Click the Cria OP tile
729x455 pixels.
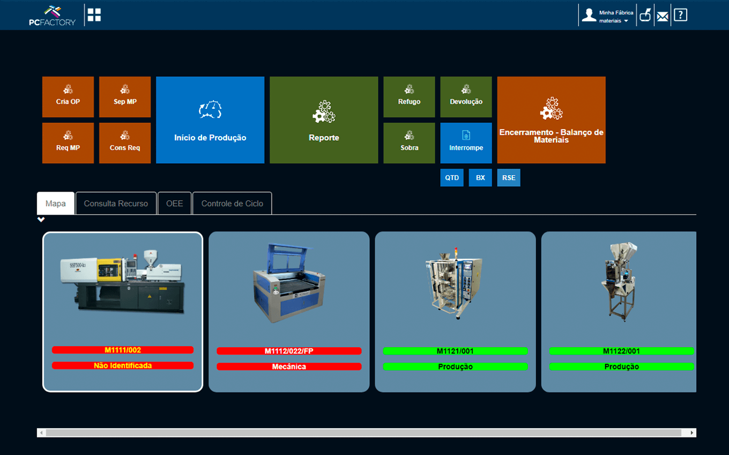(68, 97)
